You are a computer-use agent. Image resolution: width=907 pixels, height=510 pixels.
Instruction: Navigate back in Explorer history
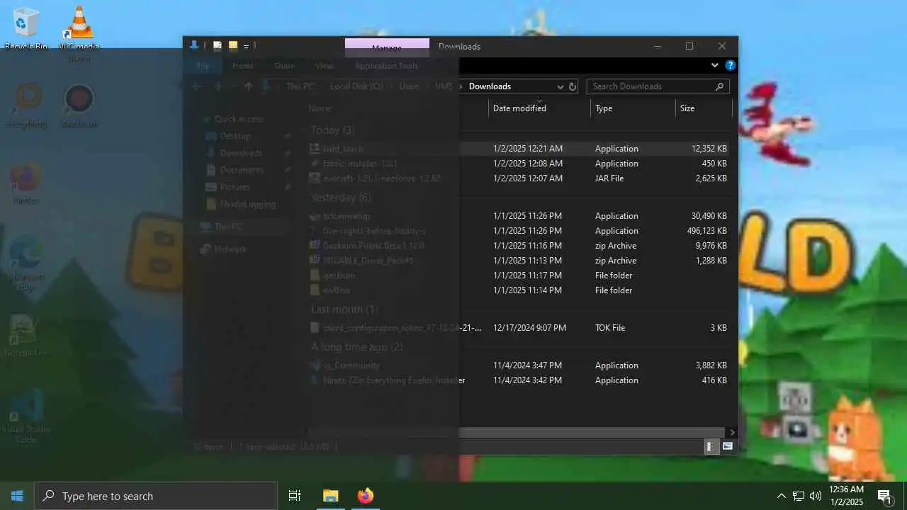(x=198, y=86)
